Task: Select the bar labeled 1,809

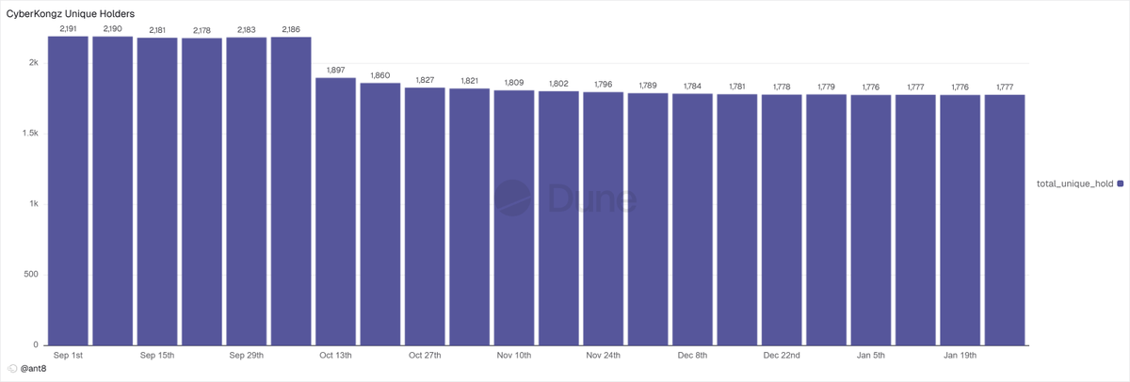Action: click(514, 217)
